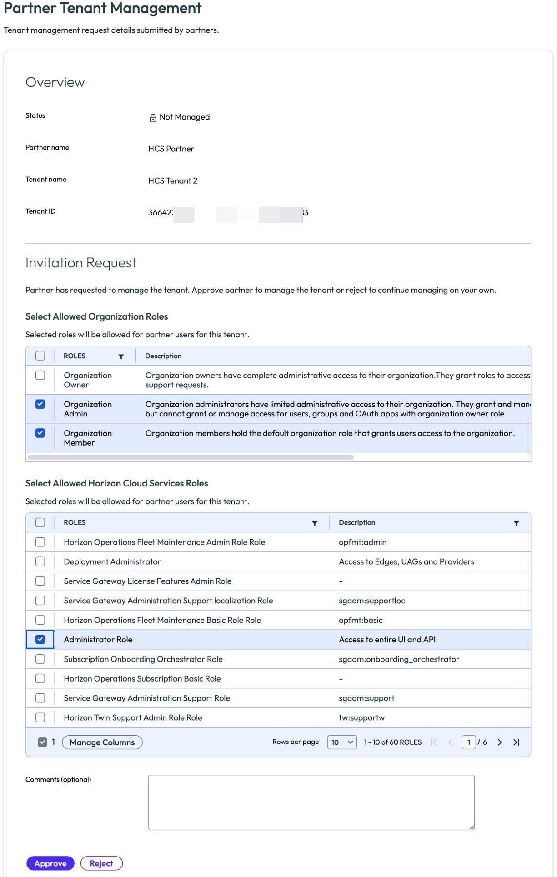Click the Organization Owner role name

[88, 380]
